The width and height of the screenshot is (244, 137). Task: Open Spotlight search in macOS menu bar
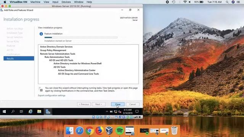pyautogui.click(x=227, y=2)
